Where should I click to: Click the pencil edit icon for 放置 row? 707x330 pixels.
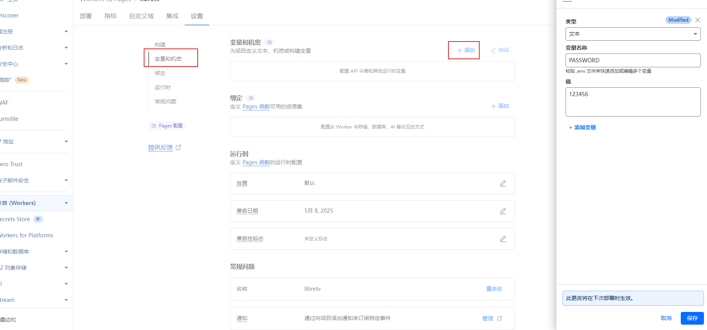pyautogui.click(x=503, y=183)
